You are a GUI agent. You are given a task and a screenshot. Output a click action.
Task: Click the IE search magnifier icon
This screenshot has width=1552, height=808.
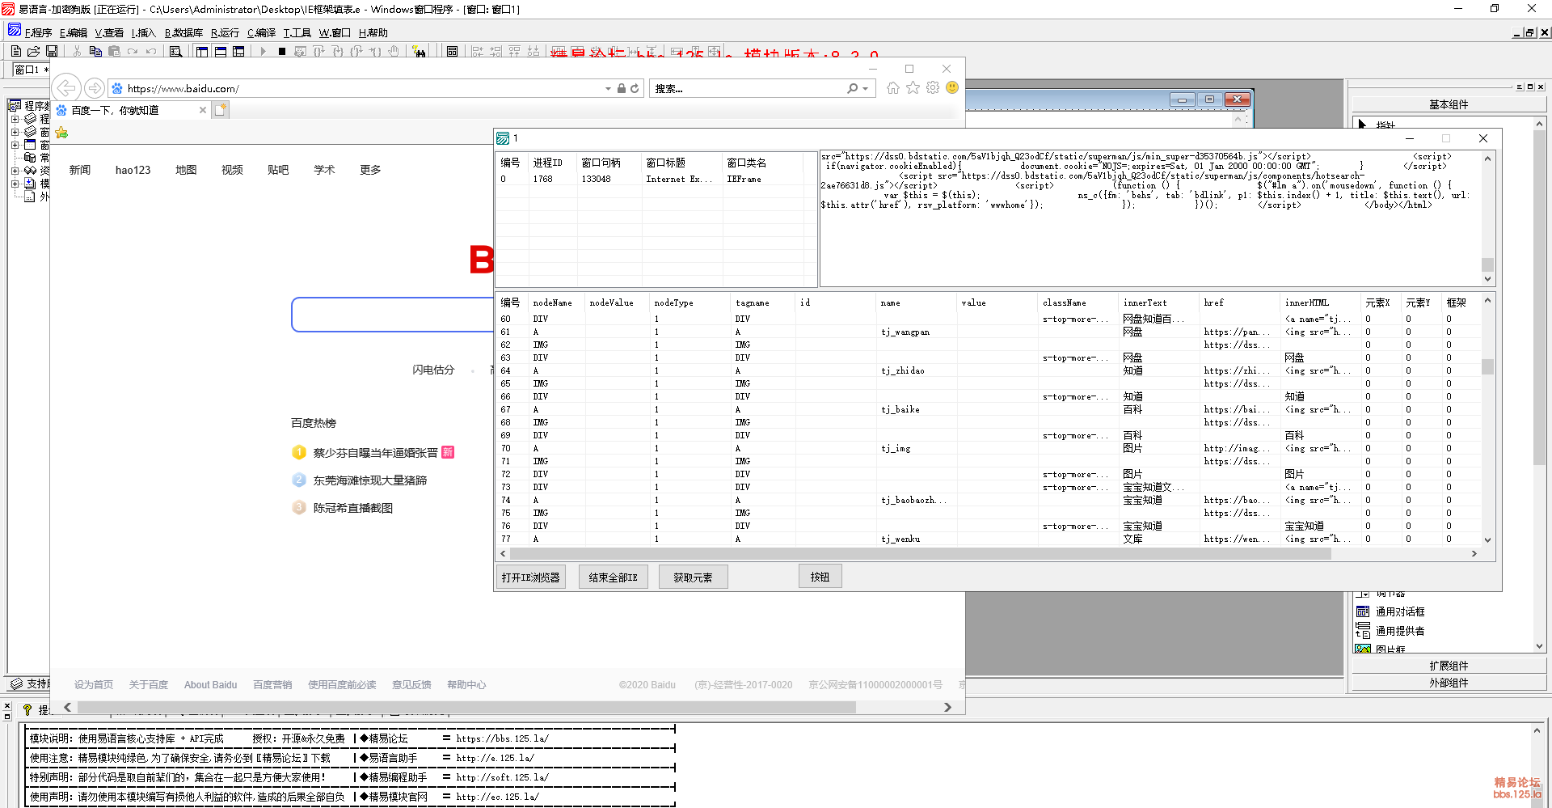click(x=852, y=88)
